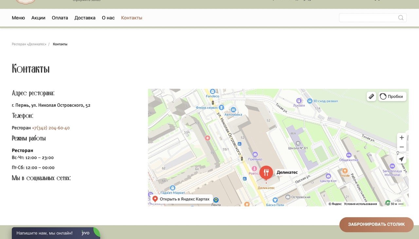The image size is (419, 239).
Task: Click the Островский business marker
Action: pyautogui.click(x=288, y=197)
